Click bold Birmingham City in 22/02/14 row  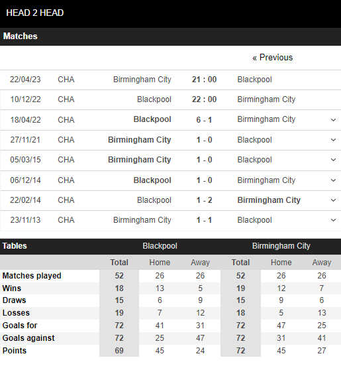[269, 200]
